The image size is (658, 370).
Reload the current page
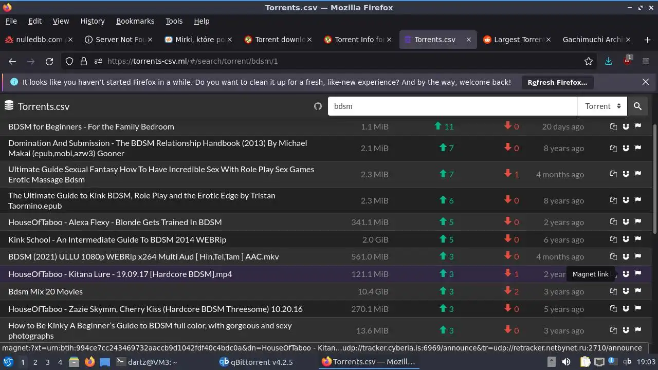(49, 61)
